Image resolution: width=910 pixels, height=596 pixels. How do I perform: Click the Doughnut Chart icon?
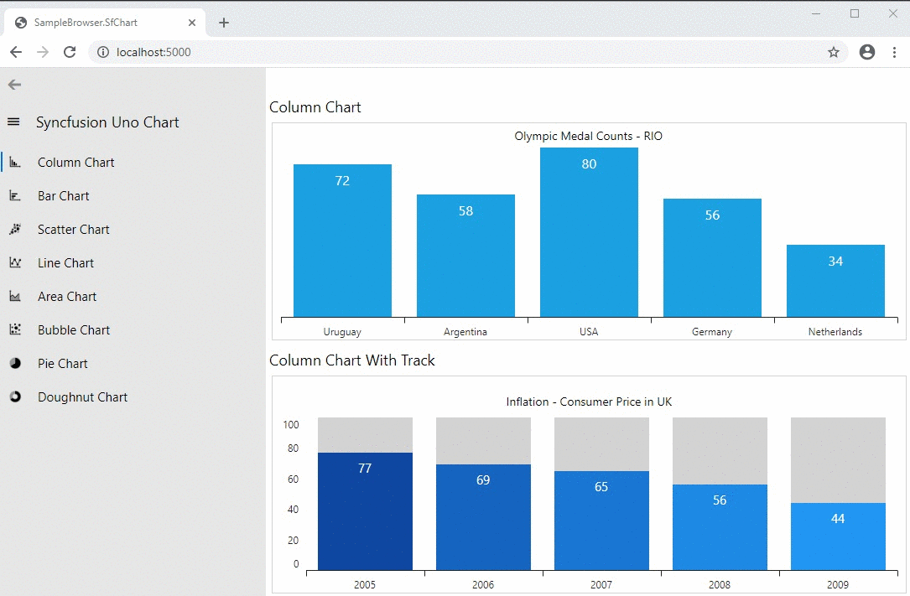(x=15, y=397)
